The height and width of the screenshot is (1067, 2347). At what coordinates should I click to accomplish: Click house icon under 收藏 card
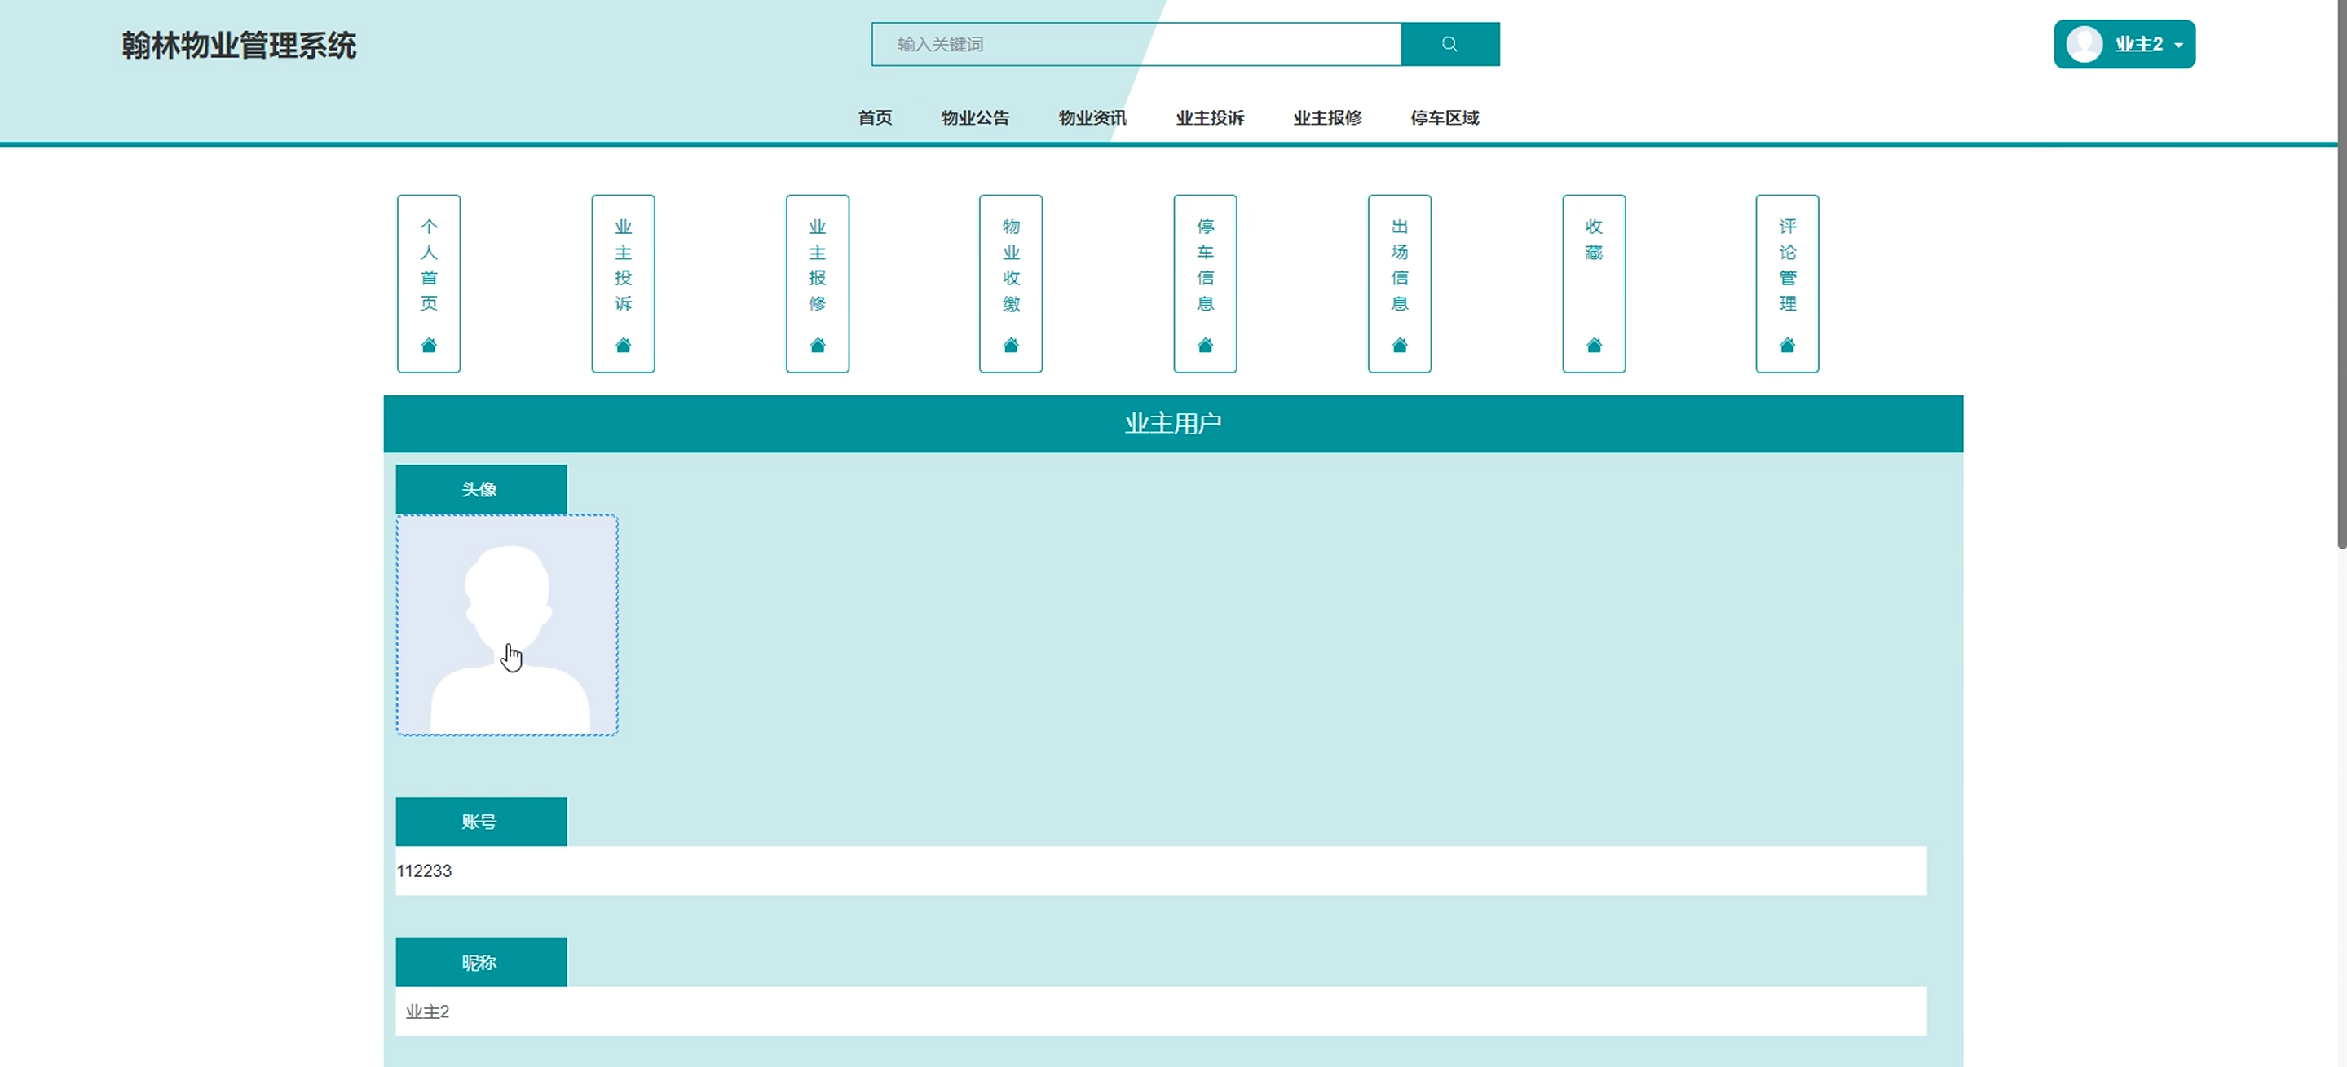[1594, 345]
